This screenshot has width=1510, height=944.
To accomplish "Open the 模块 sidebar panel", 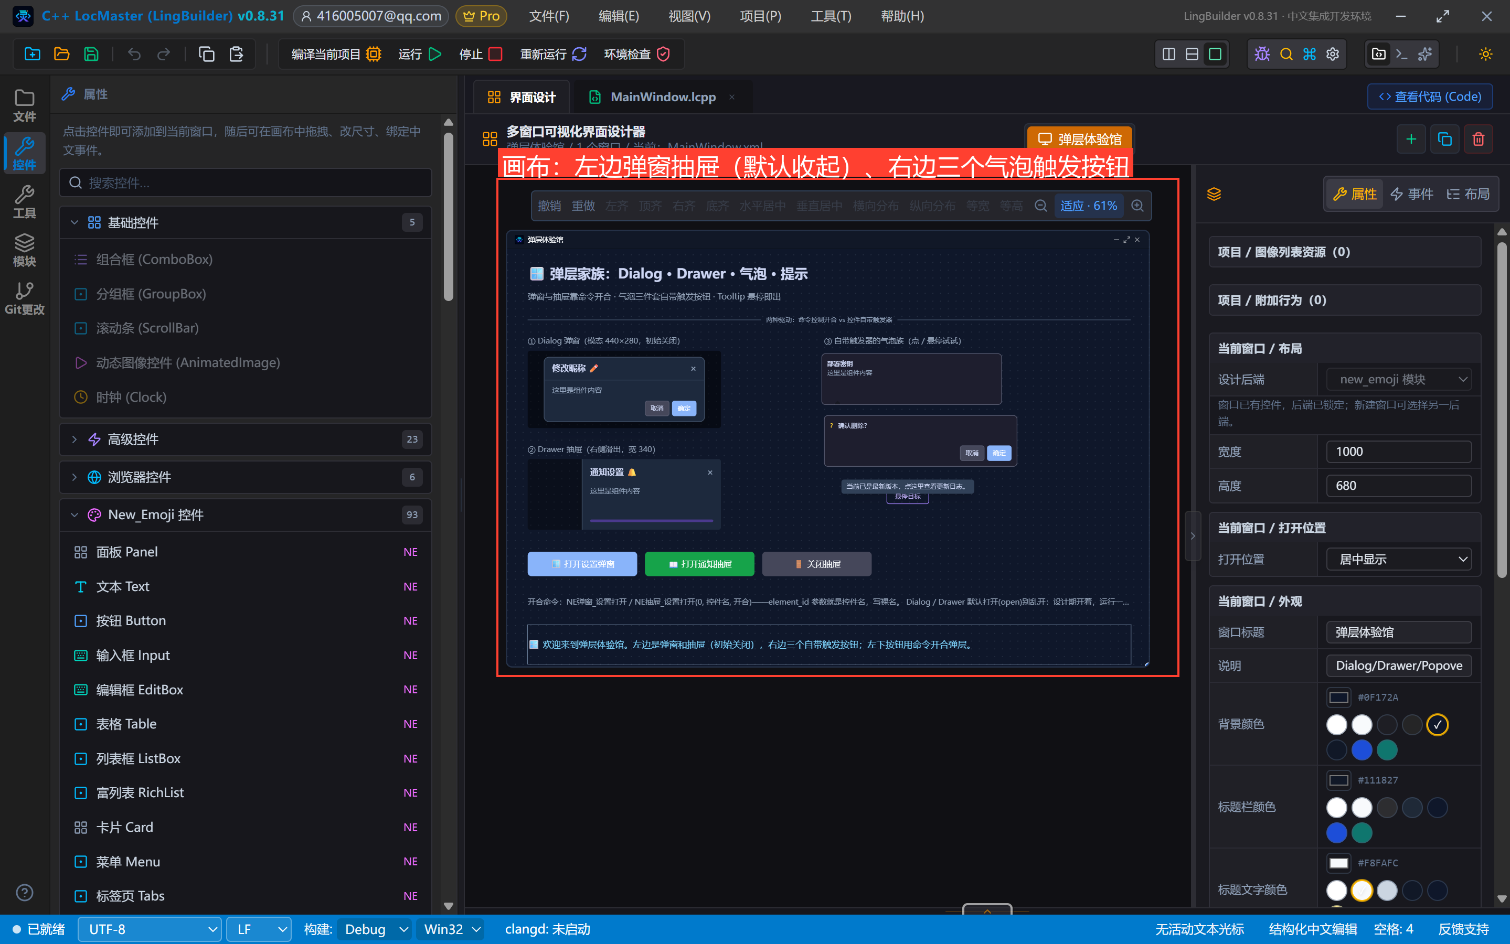I will click(24, 250).
